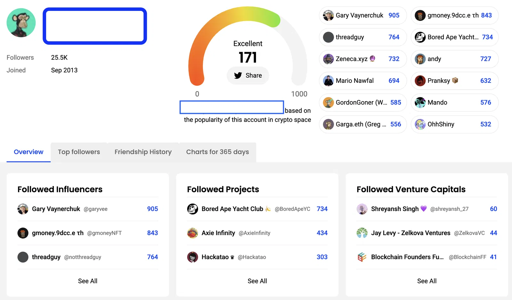Open Gary Vaynerchuk's avatar in Followed Influencers

coord(23,209)
